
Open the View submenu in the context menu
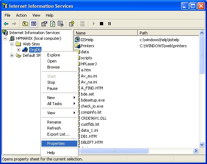(60, 113)
